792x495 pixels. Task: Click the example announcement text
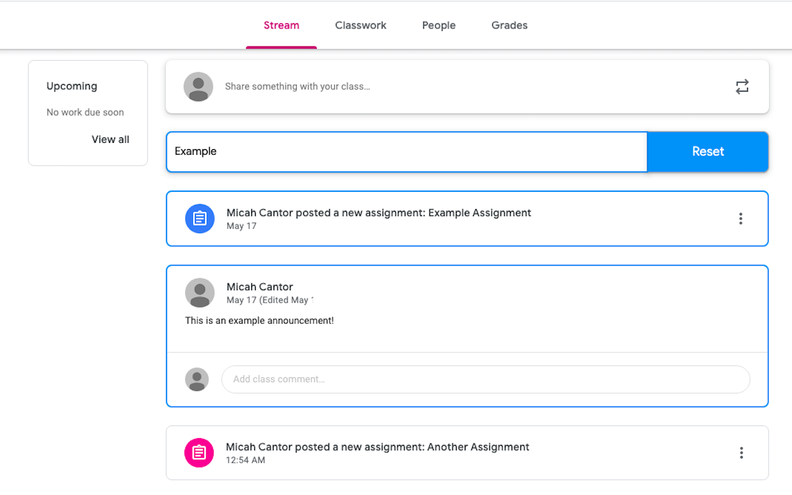pyautogui.click(x=259, y=321)
